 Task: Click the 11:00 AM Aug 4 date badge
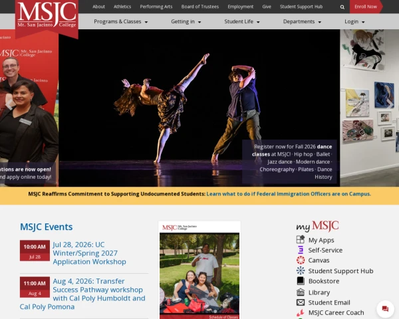pos(35,287)
